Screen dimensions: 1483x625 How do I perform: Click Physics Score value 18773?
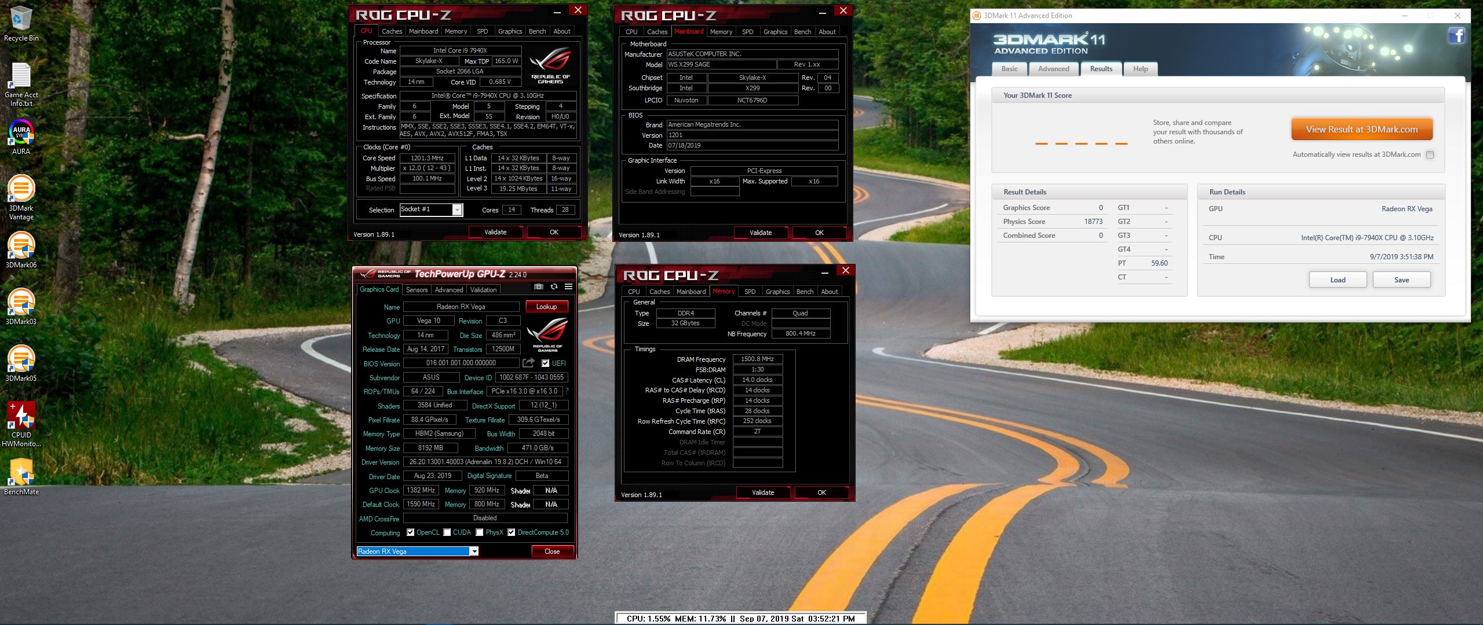click(1093, 222)
